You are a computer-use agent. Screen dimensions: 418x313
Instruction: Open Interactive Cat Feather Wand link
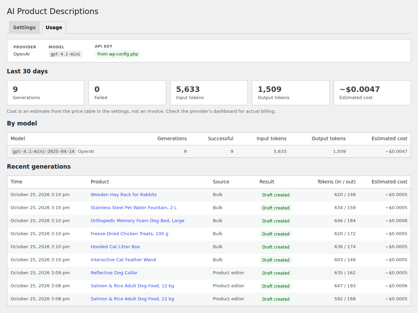pos(123,260)
